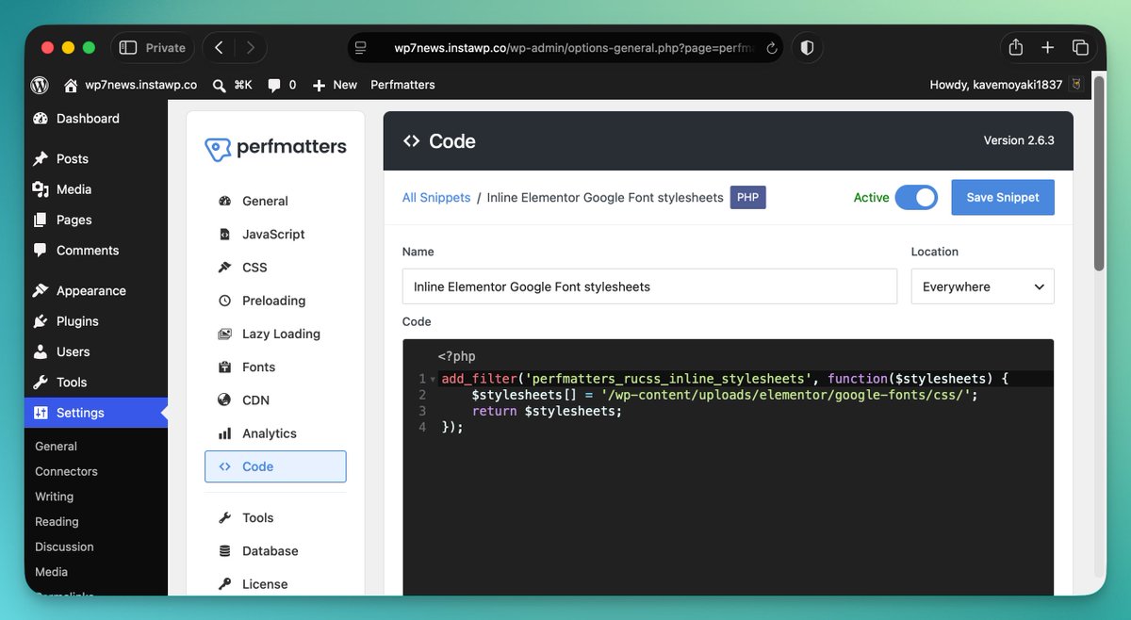Open the Discussion settings submenu
The width and height of the screenshot is (1131, 620).
(x=64, y=547)
